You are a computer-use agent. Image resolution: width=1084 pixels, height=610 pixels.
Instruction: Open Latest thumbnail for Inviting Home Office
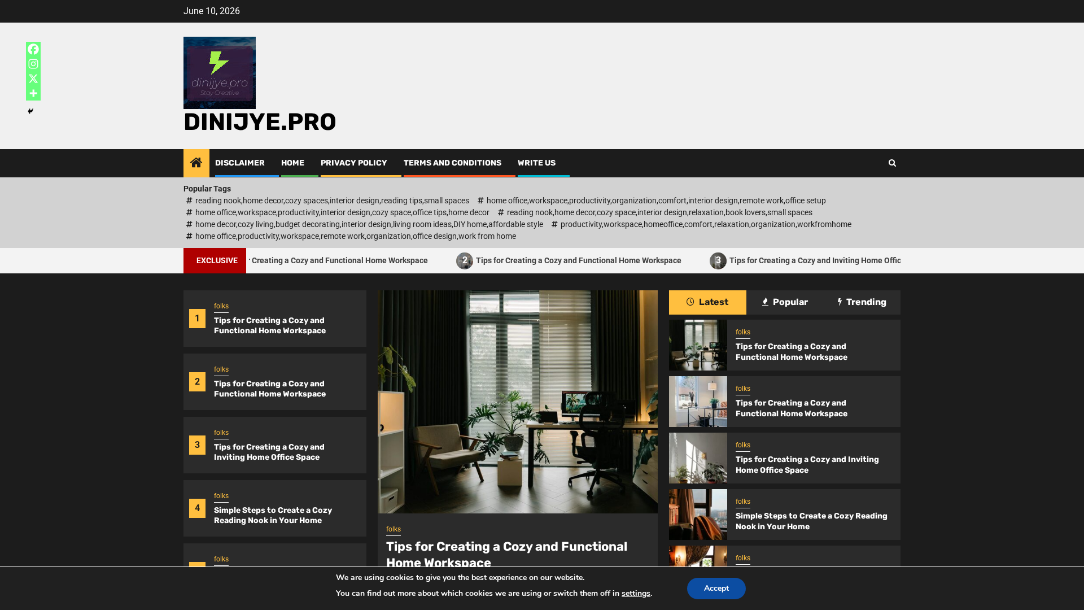tap(698, 458)
